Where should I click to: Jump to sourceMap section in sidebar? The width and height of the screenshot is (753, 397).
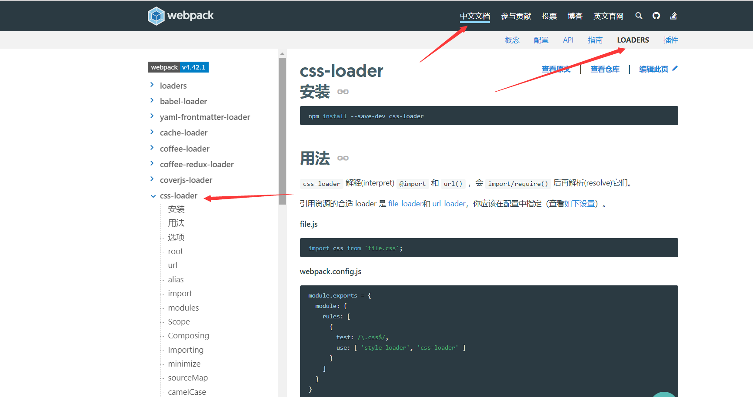pyautogui.click(x=188, y=377)
